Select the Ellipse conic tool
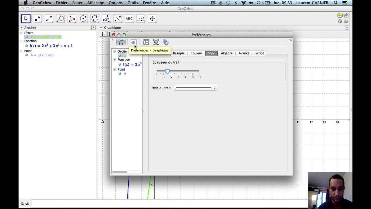 [95, 19]
